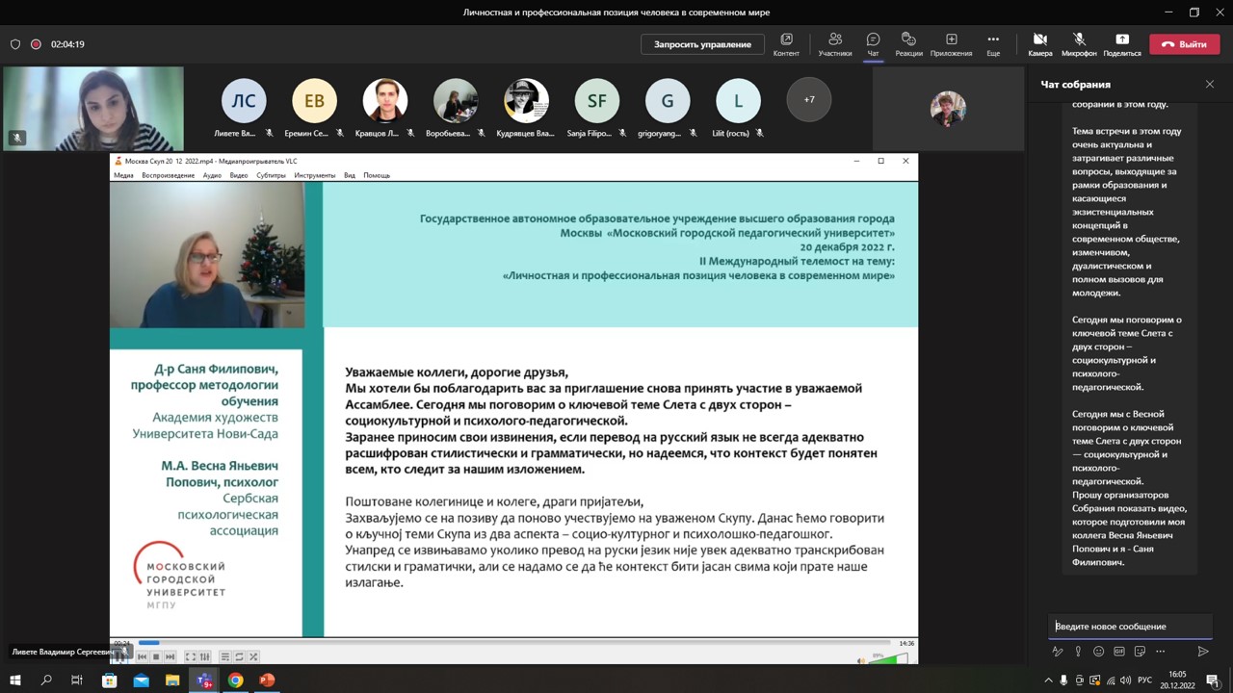This screenshot has height=693, width=1233.
Task: Open Приложения apps icon
Action: (951, 43)
